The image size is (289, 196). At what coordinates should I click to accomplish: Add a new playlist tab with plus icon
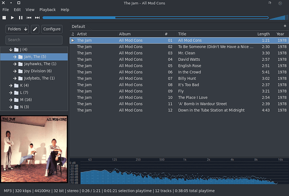point(285,26)
